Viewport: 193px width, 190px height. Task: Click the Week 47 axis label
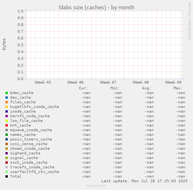pyautogui.click(x=108, y=82)
